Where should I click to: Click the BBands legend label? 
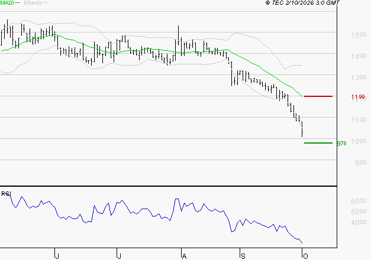33,3
